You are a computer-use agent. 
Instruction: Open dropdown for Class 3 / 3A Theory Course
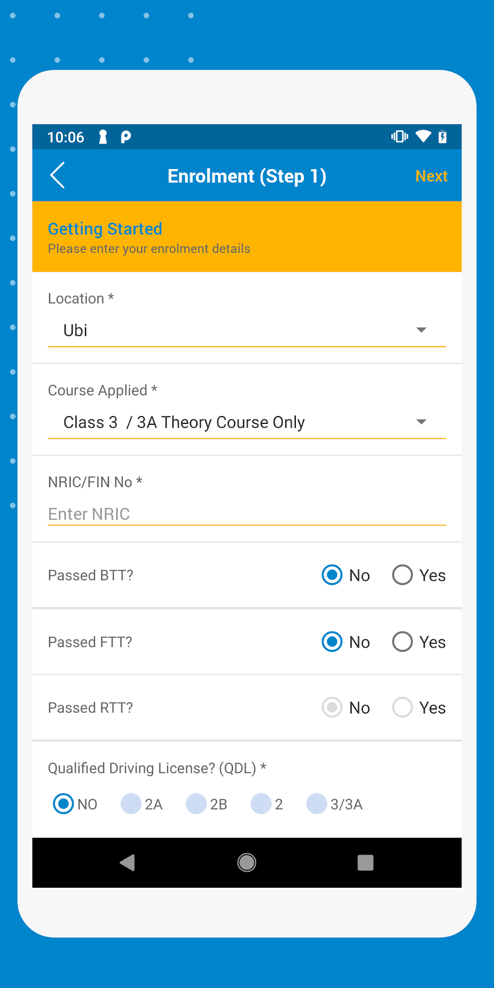(421, 422)
